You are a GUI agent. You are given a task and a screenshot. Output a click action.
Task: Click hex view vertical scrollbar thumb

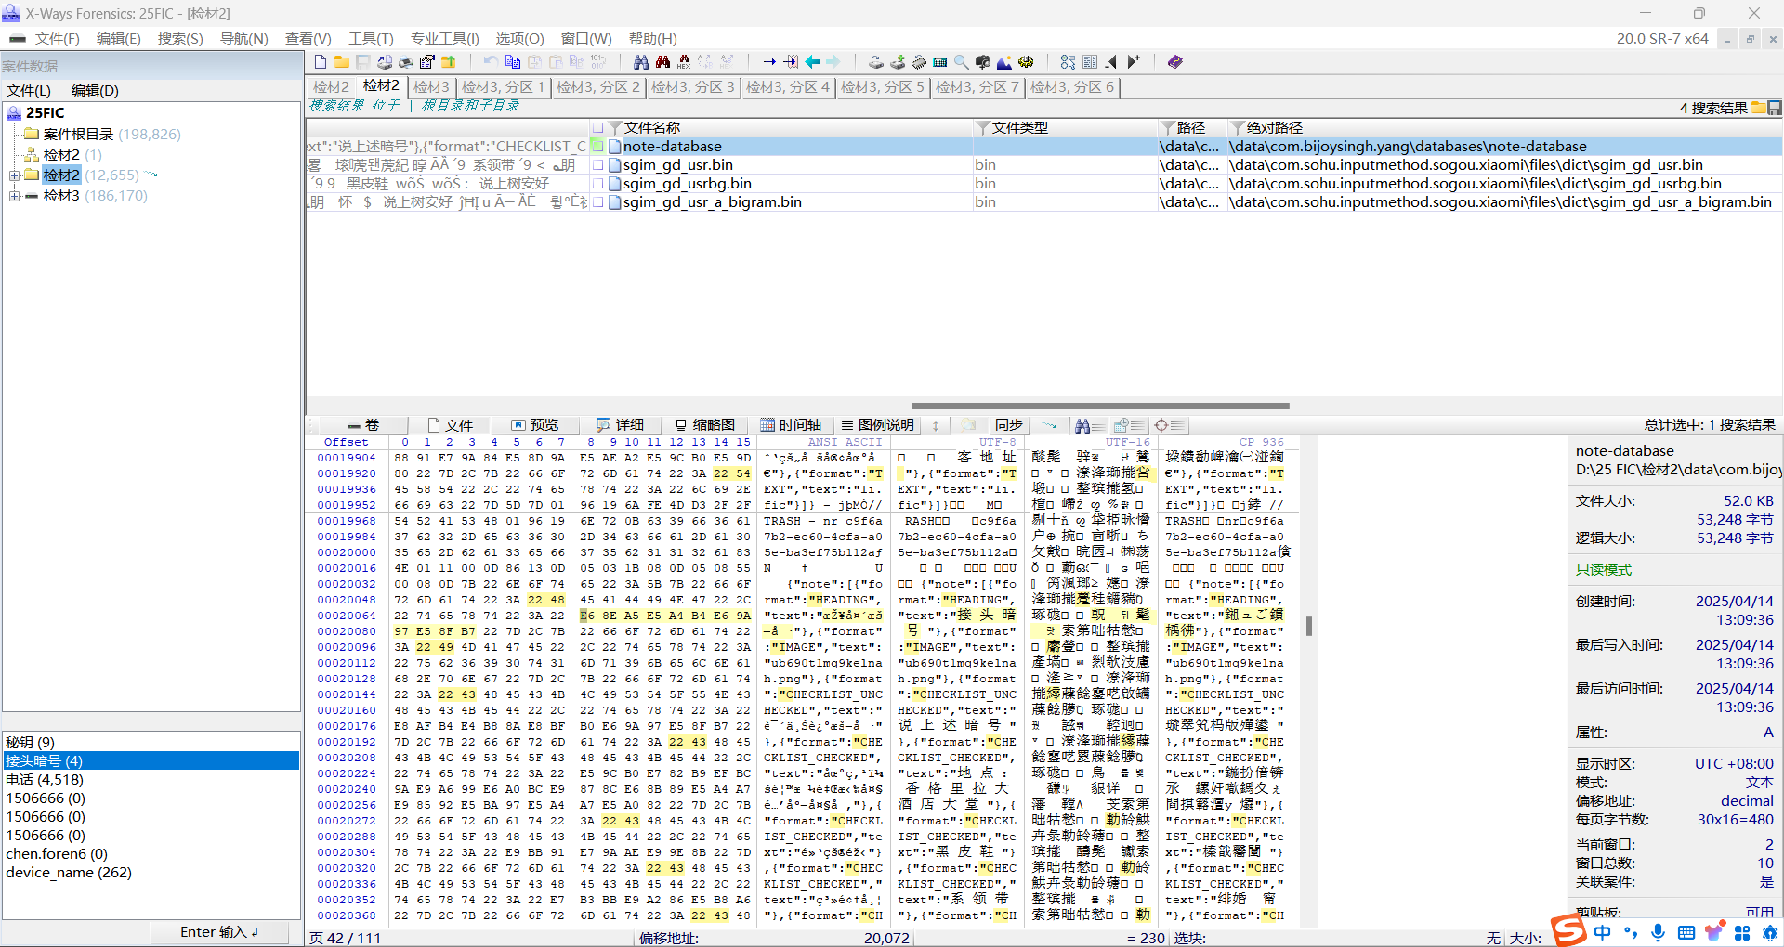click(x=1308, y=626)
